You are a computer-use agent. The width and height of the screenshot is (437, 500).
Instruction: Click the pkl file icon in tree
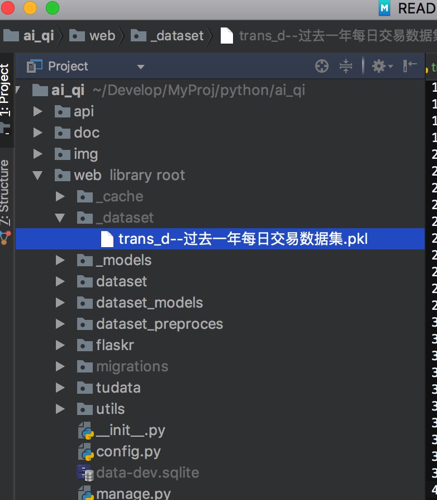[x=107, y=239]
